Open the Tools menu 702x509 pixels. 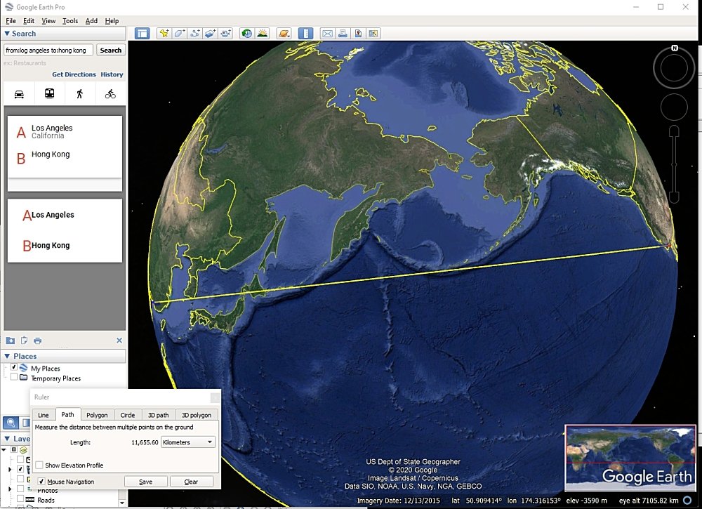point(69,21)
